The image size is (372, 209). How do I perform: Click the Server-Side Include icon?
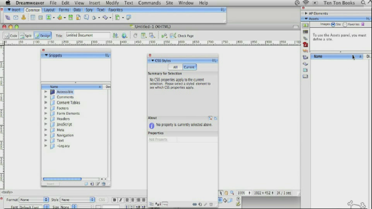[x=78, y=18]
